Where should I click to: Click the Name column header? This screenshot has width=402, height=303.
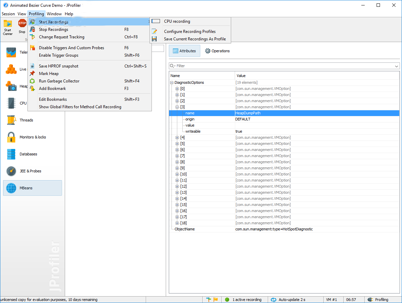(x=202, y=76)
